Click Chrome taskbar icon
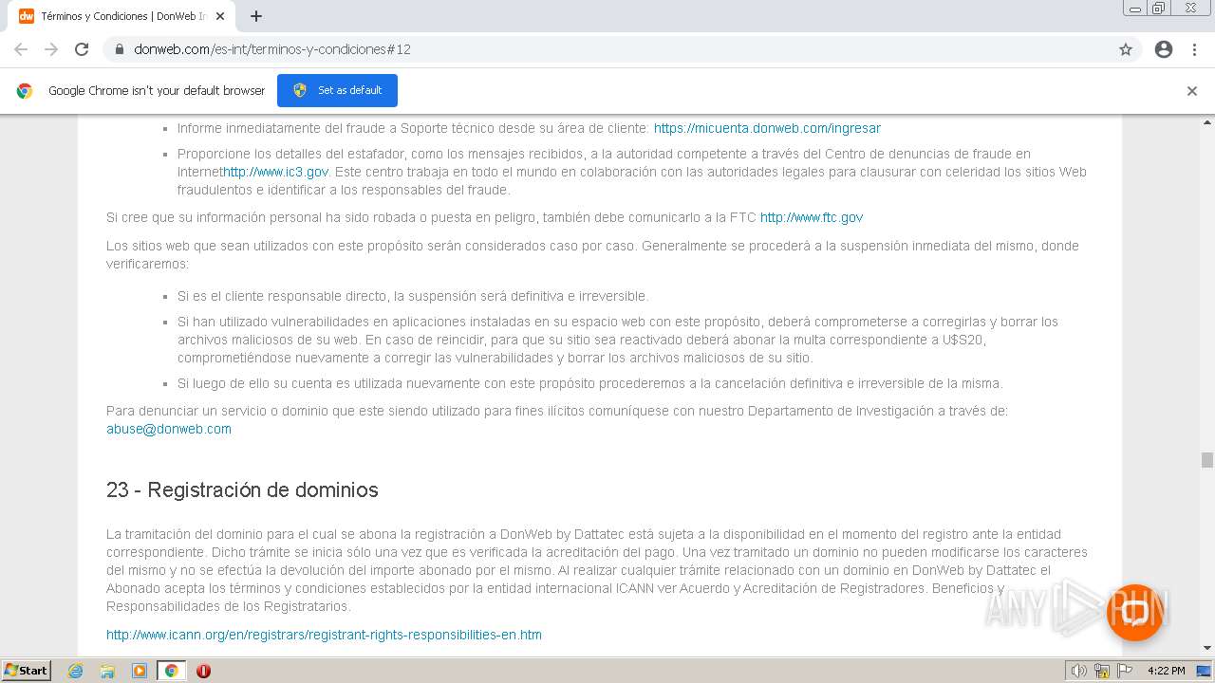The height and width of the screenshot is (683, 1215). click(171, 671)
